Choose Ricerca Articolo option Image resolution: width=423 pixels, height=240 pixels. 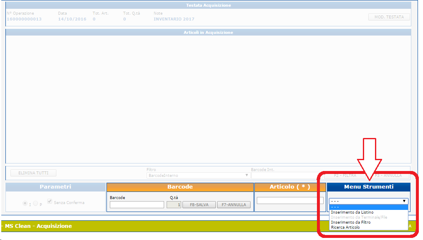coord(368,227)
